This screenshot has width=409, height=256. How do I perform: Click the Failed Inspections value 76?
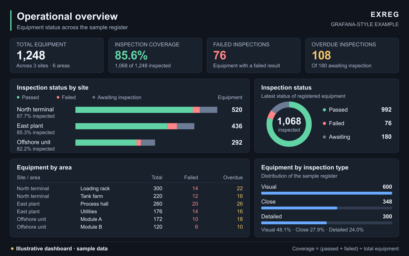coord(220,55)
